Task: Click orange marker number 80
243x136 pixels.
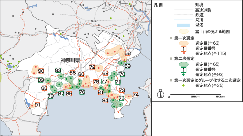Action: [x=81, y=74]
